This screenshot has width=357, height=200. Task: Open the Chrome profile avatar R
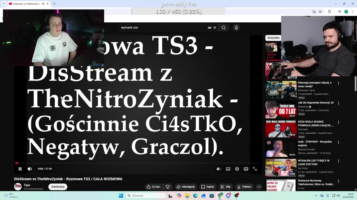[346, 12]
